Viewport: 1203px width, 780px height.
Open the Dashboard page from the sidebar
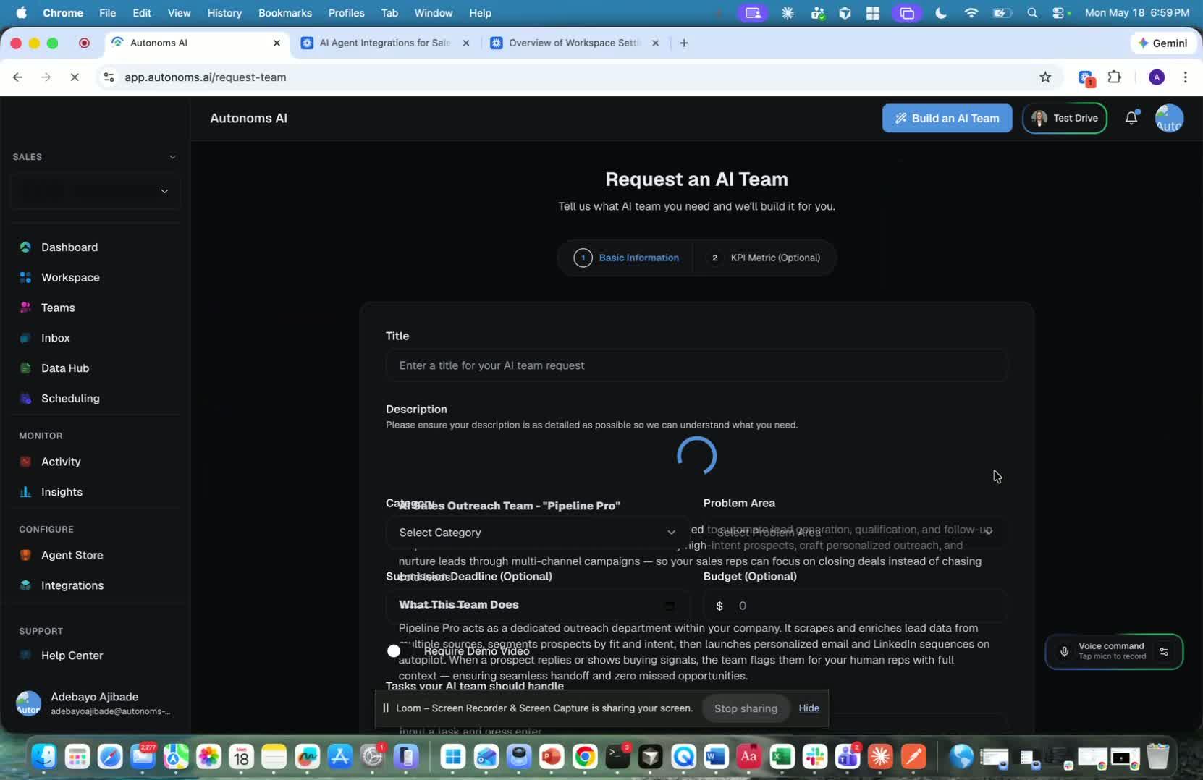click(x=69, y=247)
